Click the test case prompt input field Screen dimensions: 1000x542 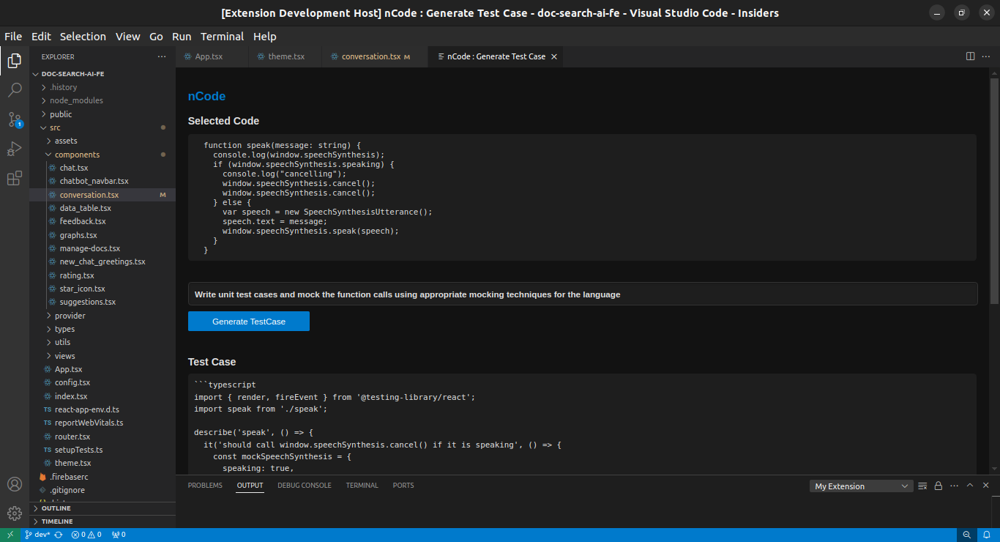(x=583, y=294)
